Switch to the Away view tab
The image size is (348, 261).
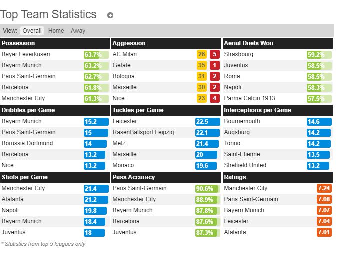pyautogui.click(x=78, y=31)
